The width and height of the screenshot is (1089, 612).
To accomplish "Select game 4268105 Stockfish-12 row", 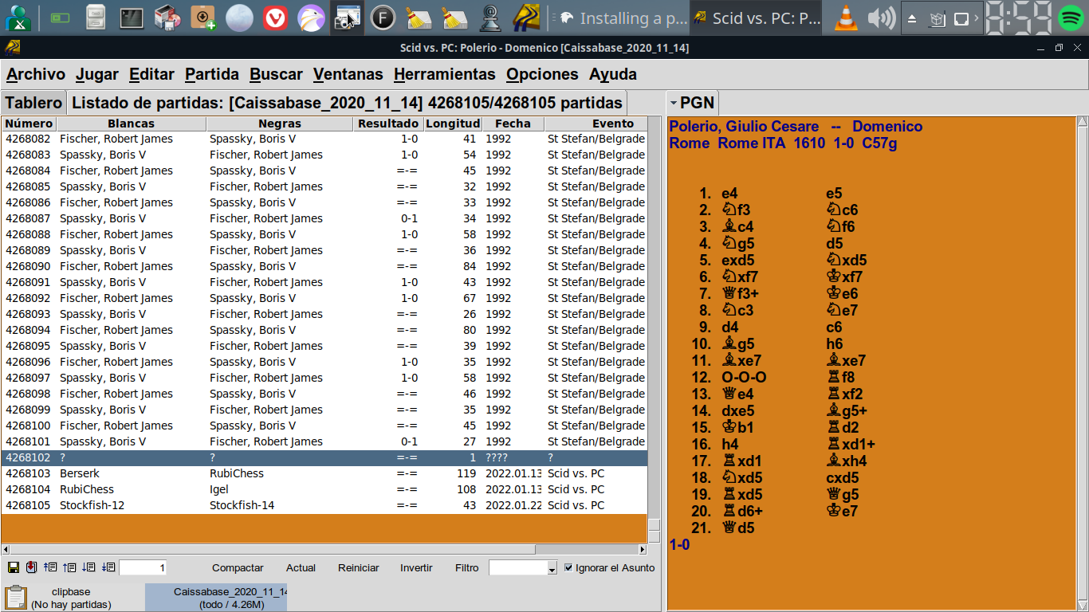I will (324, 505).
